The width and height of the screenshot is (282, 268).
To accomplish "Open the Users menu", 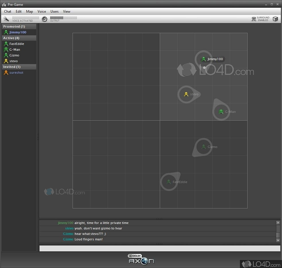I will coord(54,12).
